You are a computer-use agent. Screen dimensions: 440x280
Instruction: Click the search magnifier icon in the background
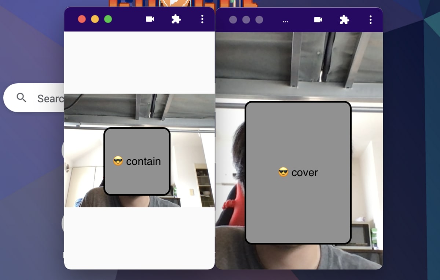pyautogui.click(x=22, y=98)
